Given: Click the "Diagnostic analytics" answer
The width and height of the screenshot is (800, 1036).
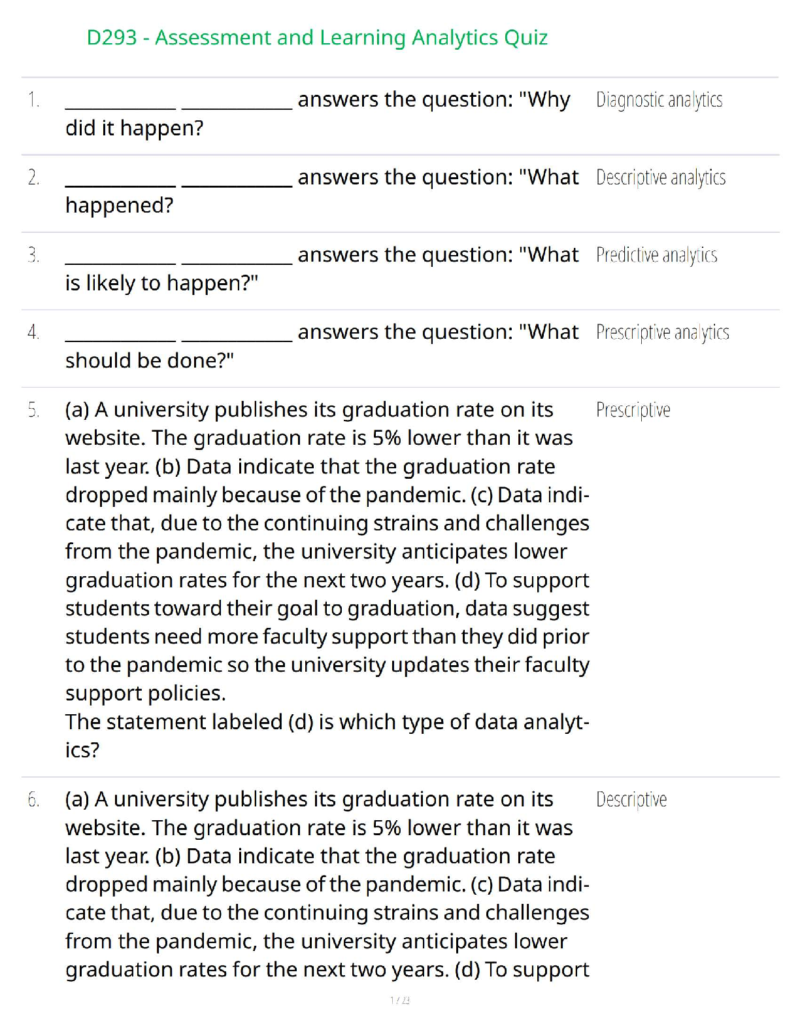Looking at the screenshot, I should click(659, 100).
